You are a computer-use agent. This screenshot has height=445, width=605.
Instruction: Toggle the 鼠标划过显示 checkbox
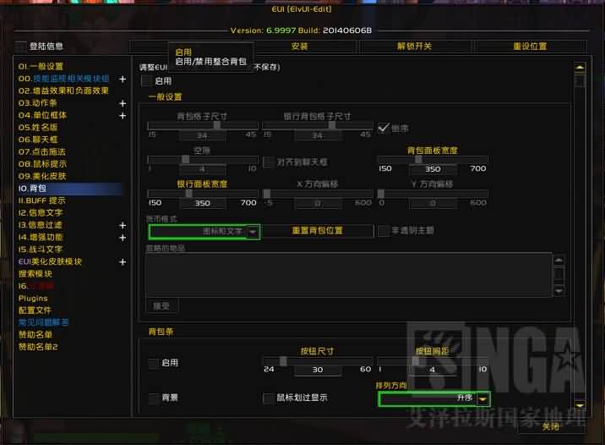point(267,398)
